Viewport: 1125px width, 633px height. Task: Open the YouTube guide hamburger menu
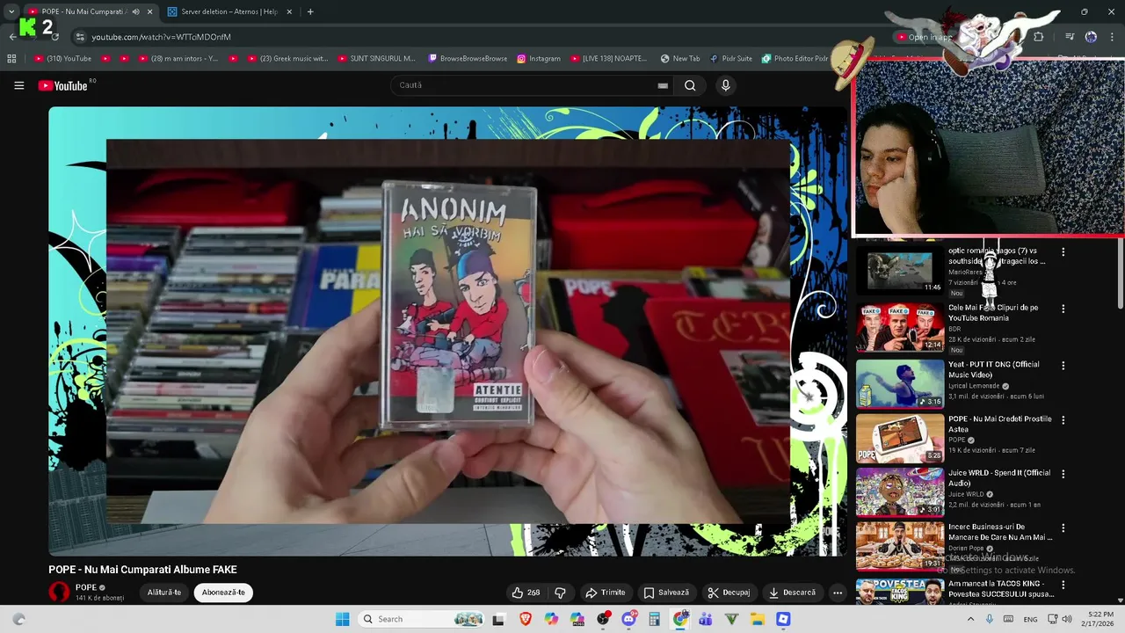point(18,85)
